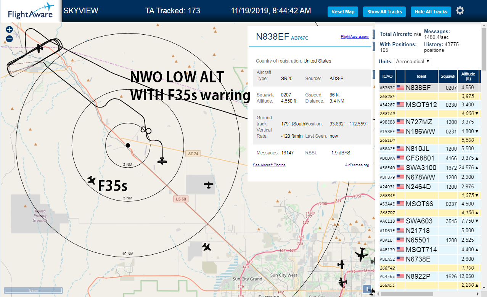Select the N810JL aircraft row
This screenshot has height=297, width=487.
tap(430, 149)
